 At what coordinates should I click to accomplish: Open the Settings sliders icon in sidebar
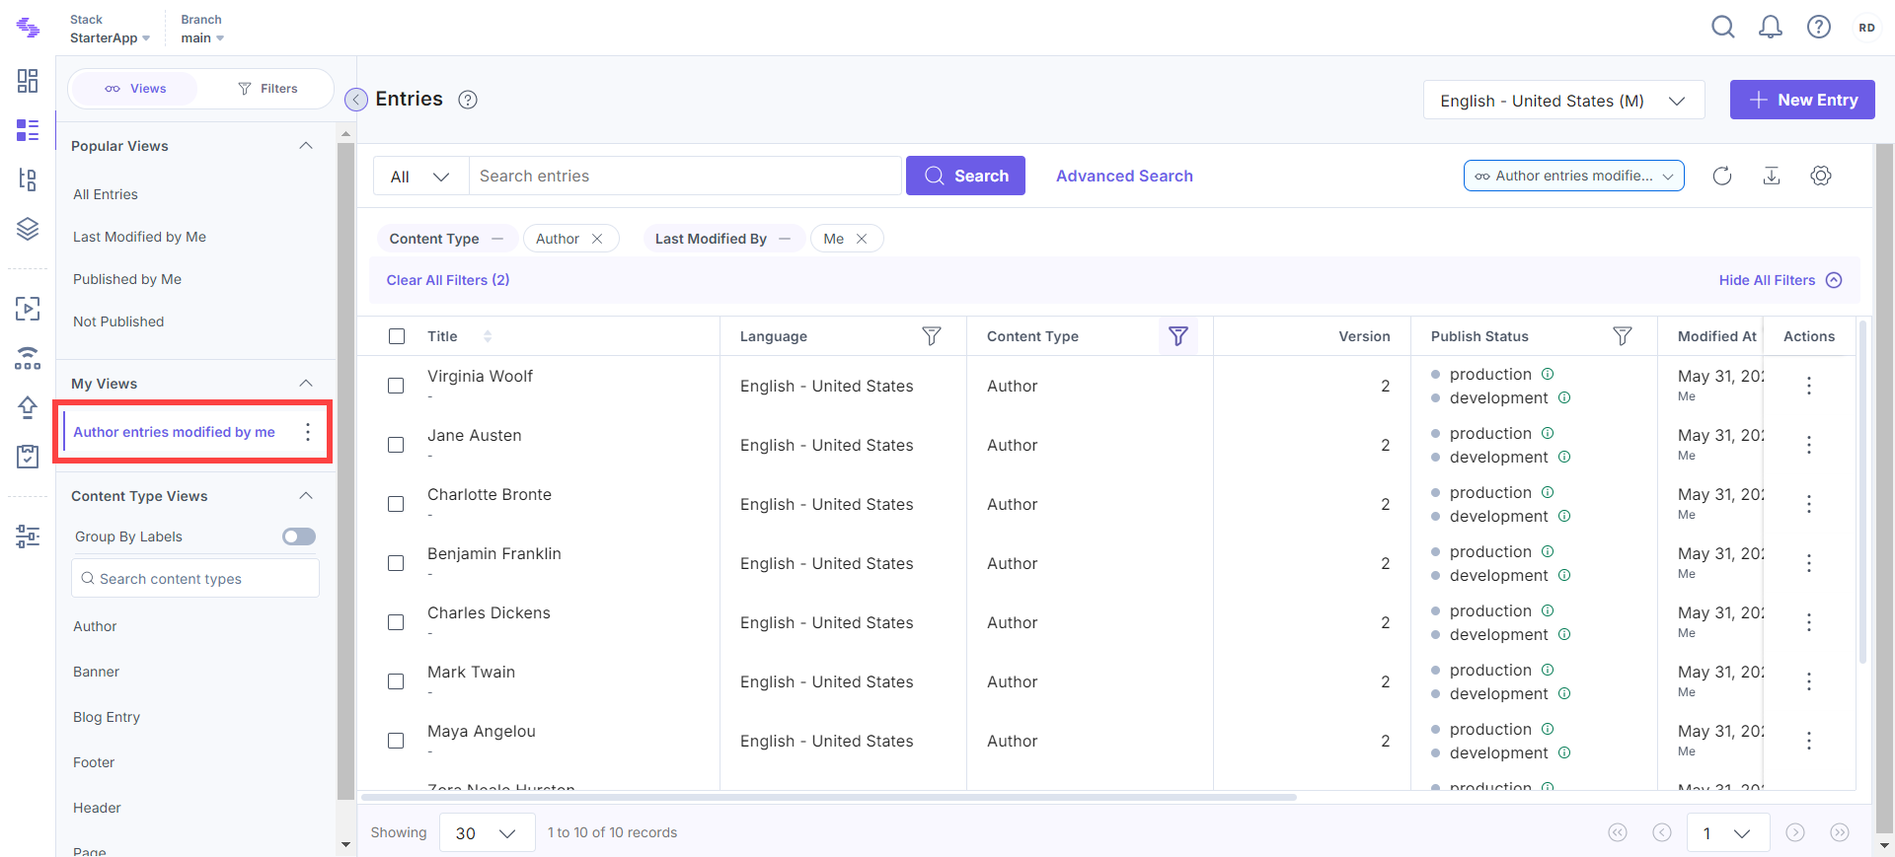click(x=28, y=536)
